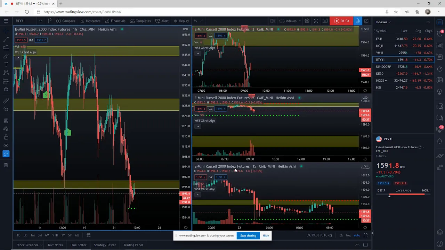Take a snapshot with camera icon
The width and height of the screenshot is (445, 250).
(x=325, y=21)
